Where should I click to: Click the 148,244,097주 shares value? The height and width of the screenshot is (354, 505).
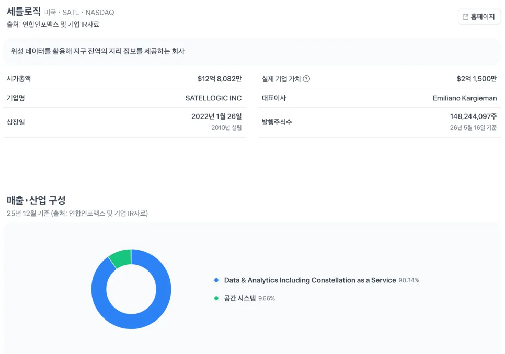click(x=474, y=116)
